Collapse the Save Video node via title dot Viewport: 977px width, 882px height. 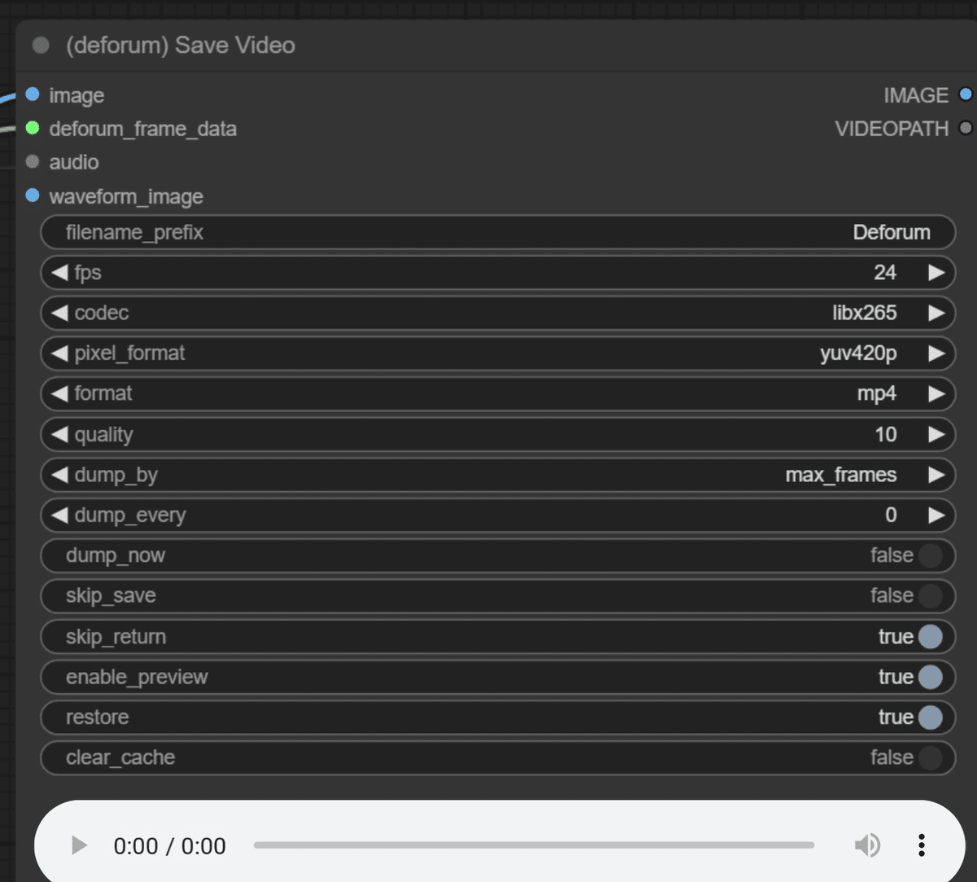tap(40, 45)
